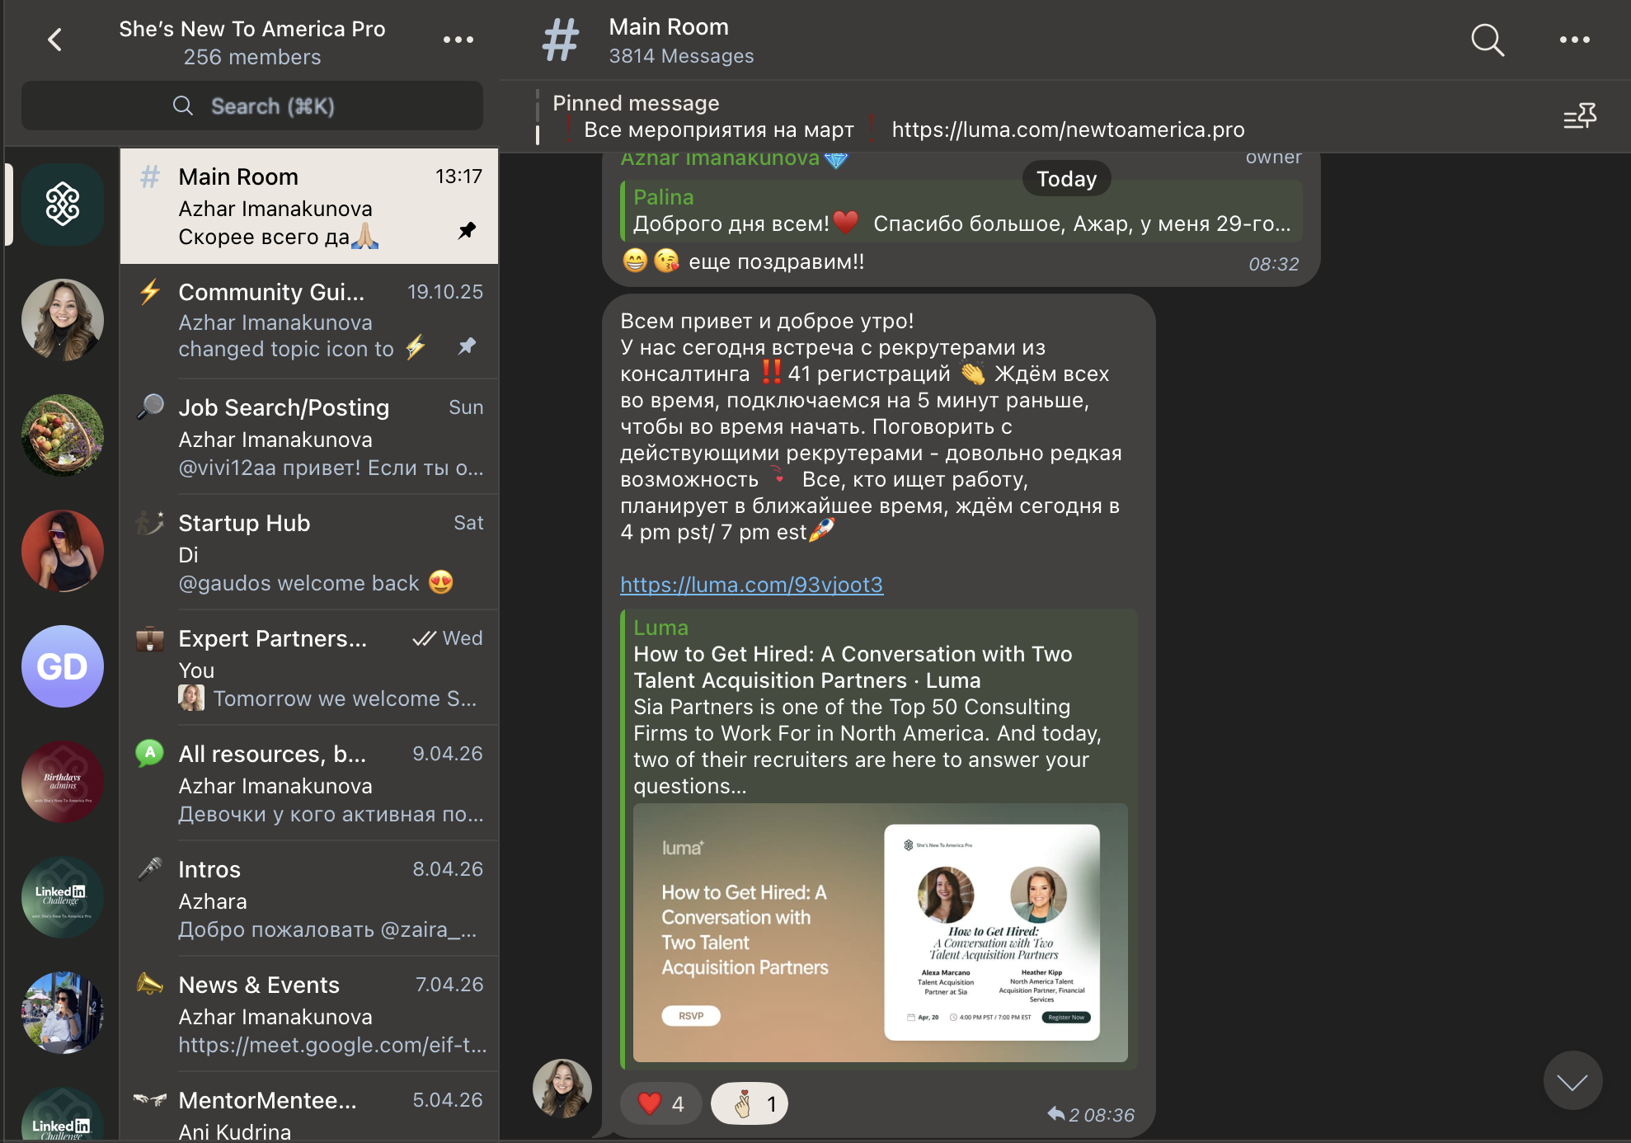
Task: Open the Community Guidelines topic
Action: (x=309, y=321)
